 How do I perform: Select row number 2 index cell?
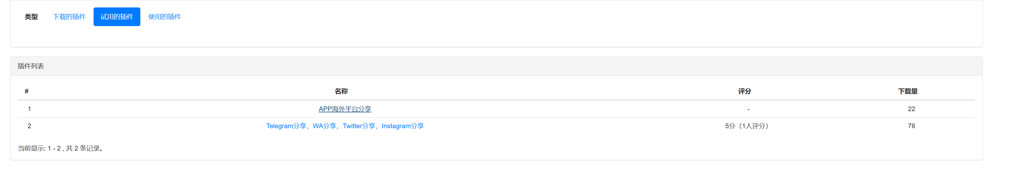pos(29,126)
